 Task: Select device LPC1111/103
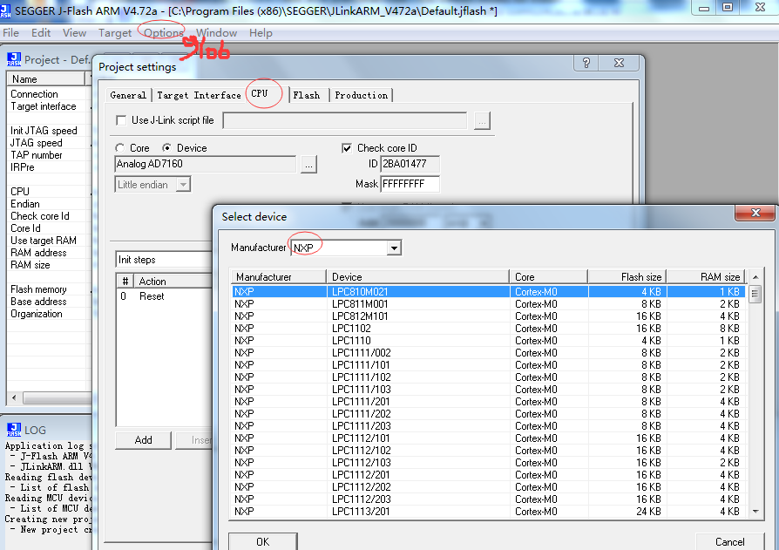click(x=488, y=390)
